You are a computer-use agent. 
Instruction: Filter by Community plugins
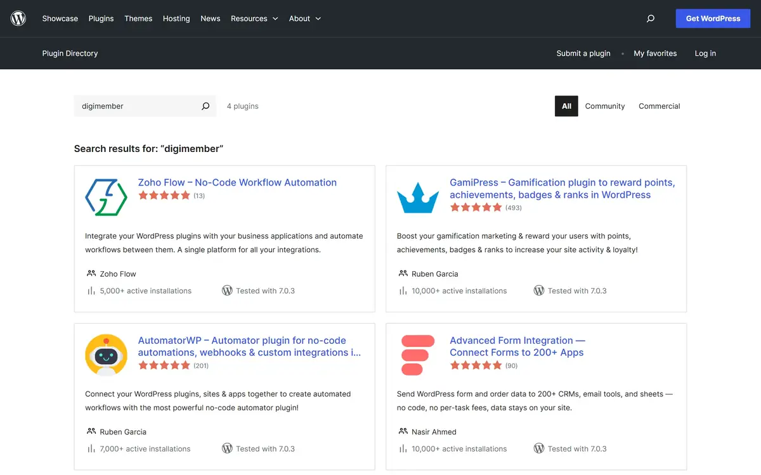(605, 106)
